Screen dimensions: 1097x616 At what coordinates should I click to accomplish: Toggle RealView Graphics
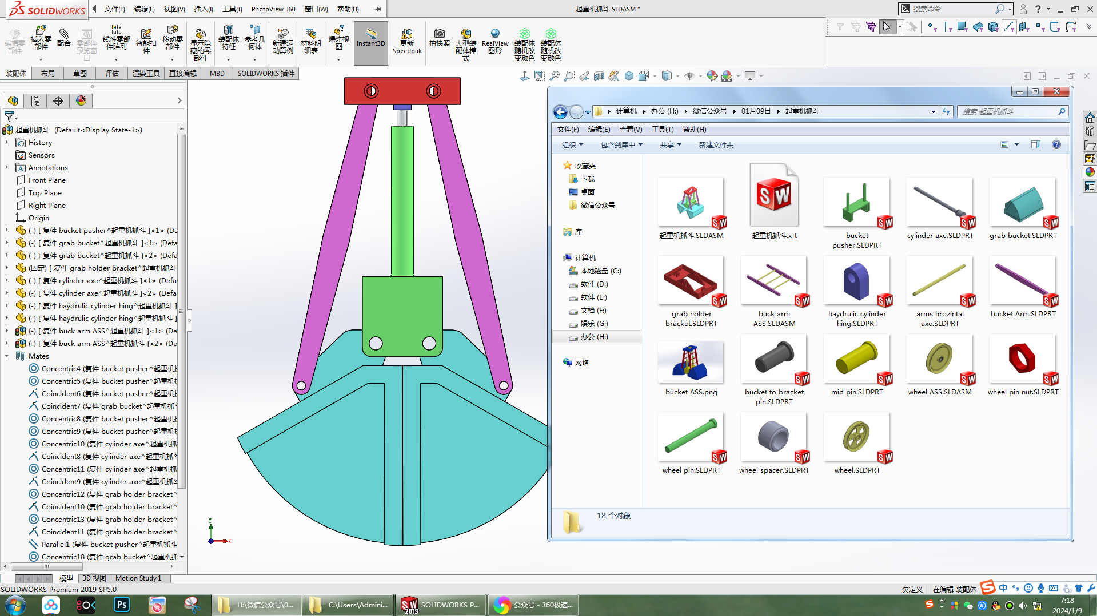[x=495, y=41]
